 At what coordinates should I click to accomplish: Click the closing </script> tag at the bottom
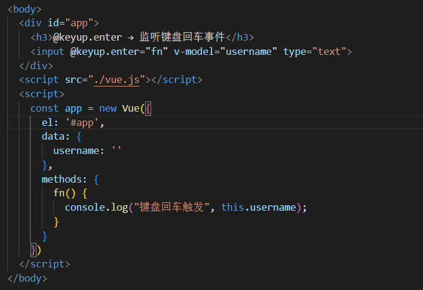click(x=45, y=264)
